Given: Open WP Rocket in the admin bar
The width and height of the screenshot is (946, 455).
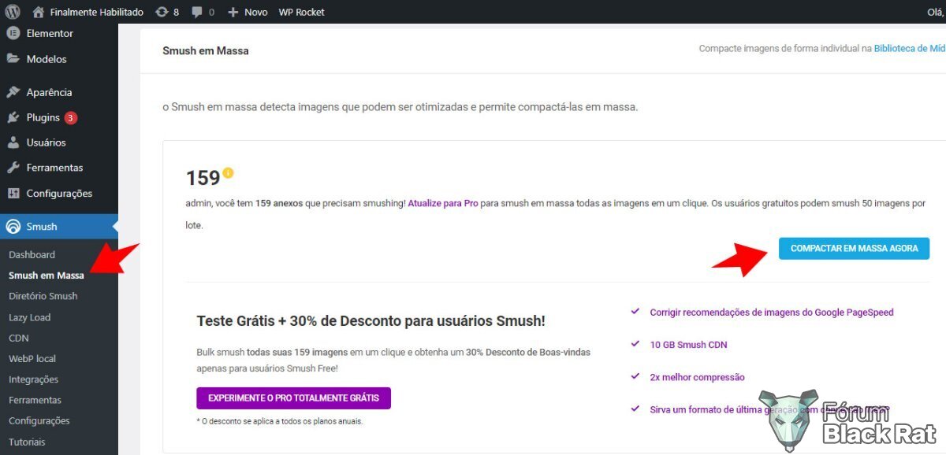Looking at the screenshot, I should pos(301,12).
